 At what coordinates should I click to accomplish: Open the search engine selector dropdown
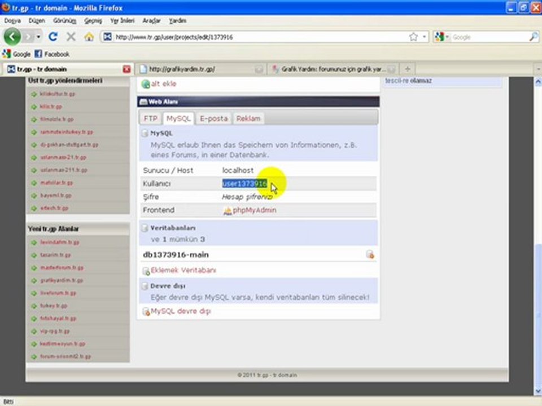point(447,37)
